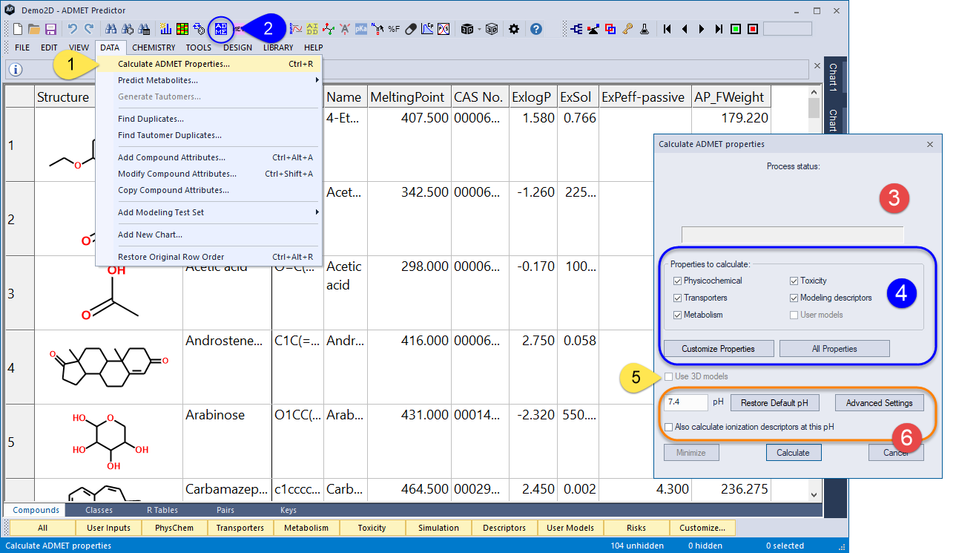Uncheck the Metabolism checkbox
979x553 pixels.
(x=678, y=315)
